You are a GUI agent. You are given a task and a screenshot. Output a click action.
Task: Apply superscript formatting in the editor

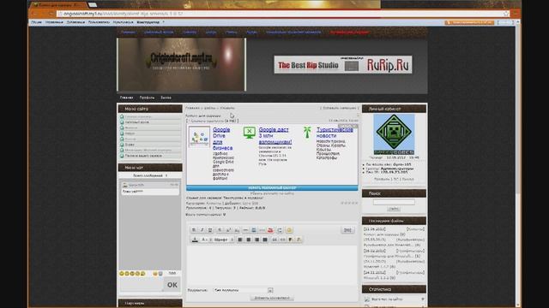pos(228,230)
